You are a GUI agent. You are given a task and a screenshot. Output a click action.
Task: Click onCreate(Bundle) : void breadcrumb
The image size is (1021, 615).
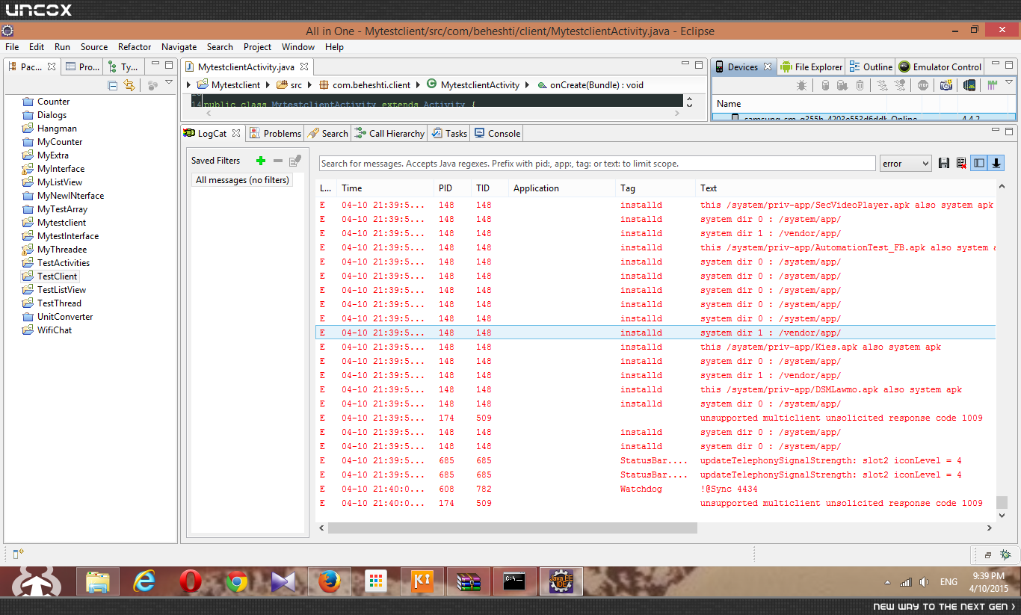(x=590, y=85)
